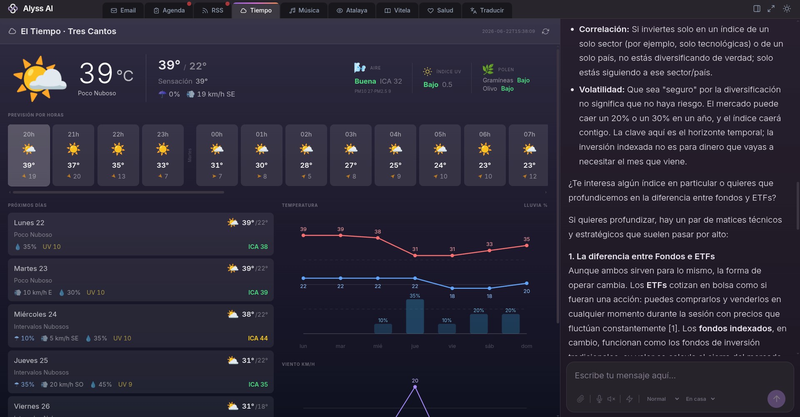800x417 pixels.
Task: Open the Martes 23 forecast row
Action: click(x=141, y=280)
